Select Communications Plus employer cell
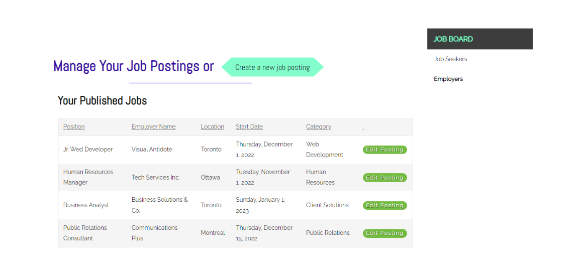The width and height of the screenshot is (588, 276). (x=154, y=233)
